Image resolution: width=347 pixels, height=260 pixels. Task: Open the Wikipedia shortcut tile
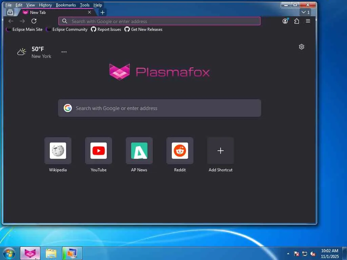click(x=58, y=151)
